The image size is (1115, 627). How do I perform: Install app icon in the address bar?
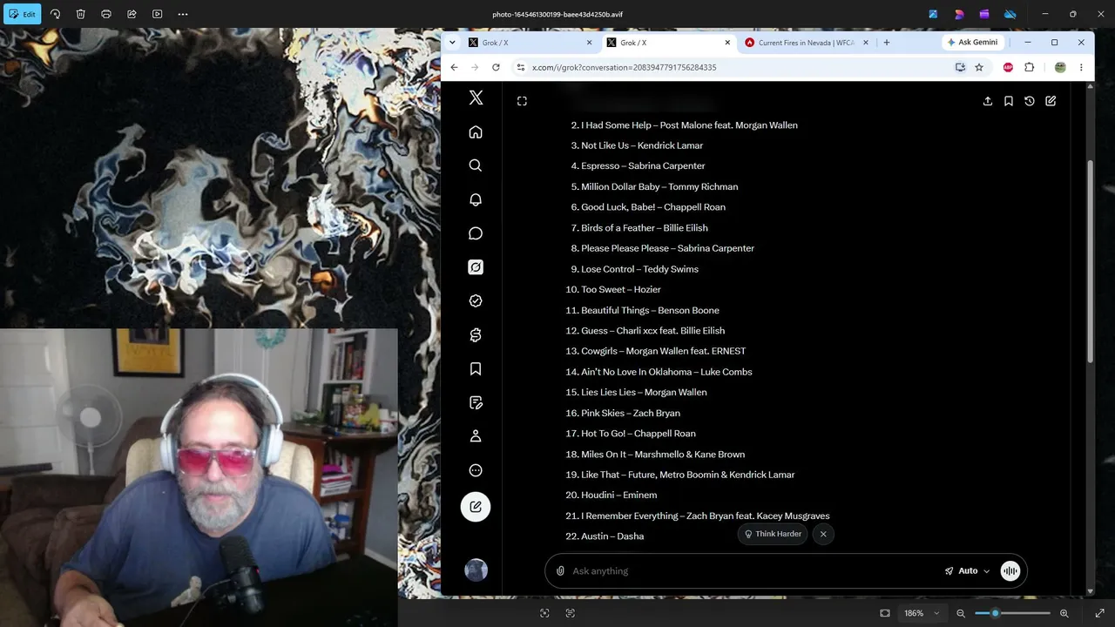960,67
